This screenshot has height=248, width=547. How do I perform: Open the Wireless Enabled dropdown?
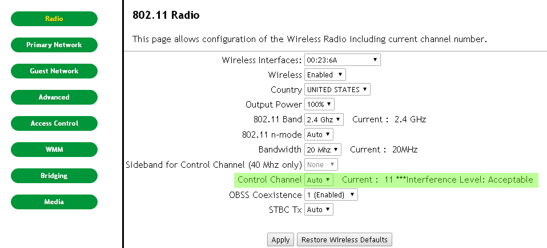(x=325, y=75)
